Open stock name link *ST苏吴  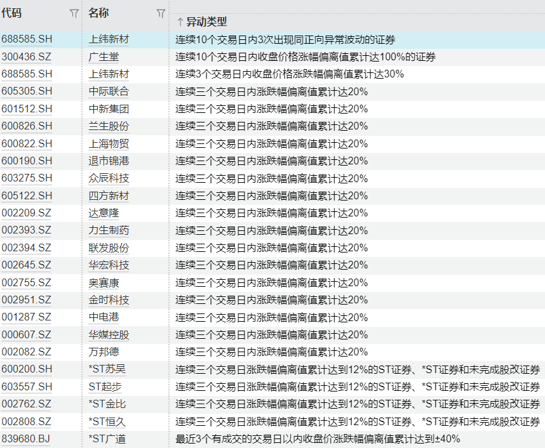[107, 369]
